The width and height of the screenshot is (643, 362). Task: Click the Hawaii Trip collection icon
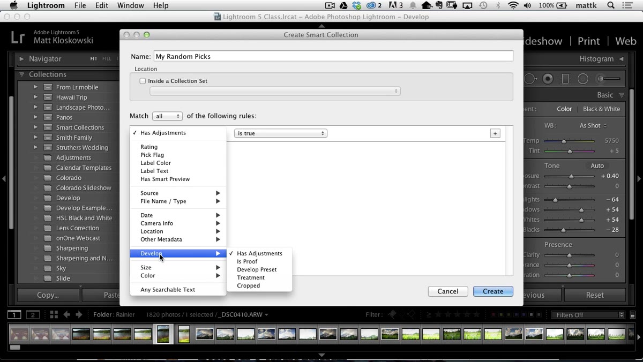tap(48, 97)
